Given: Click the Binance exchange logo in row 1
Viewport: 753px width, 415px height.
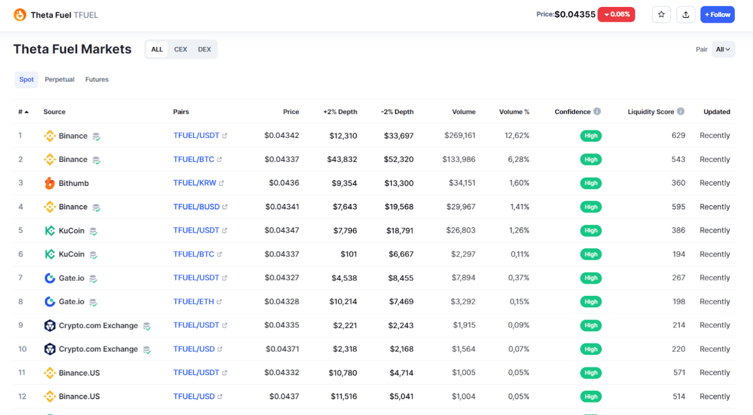Looking at the screenshot, I should [49, 135].
